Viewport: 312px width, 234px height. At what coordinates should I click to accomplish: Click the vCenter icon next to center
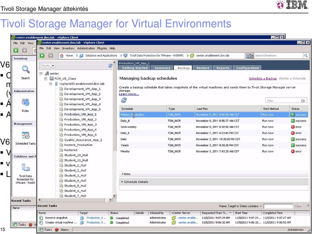tap(47, 74)
